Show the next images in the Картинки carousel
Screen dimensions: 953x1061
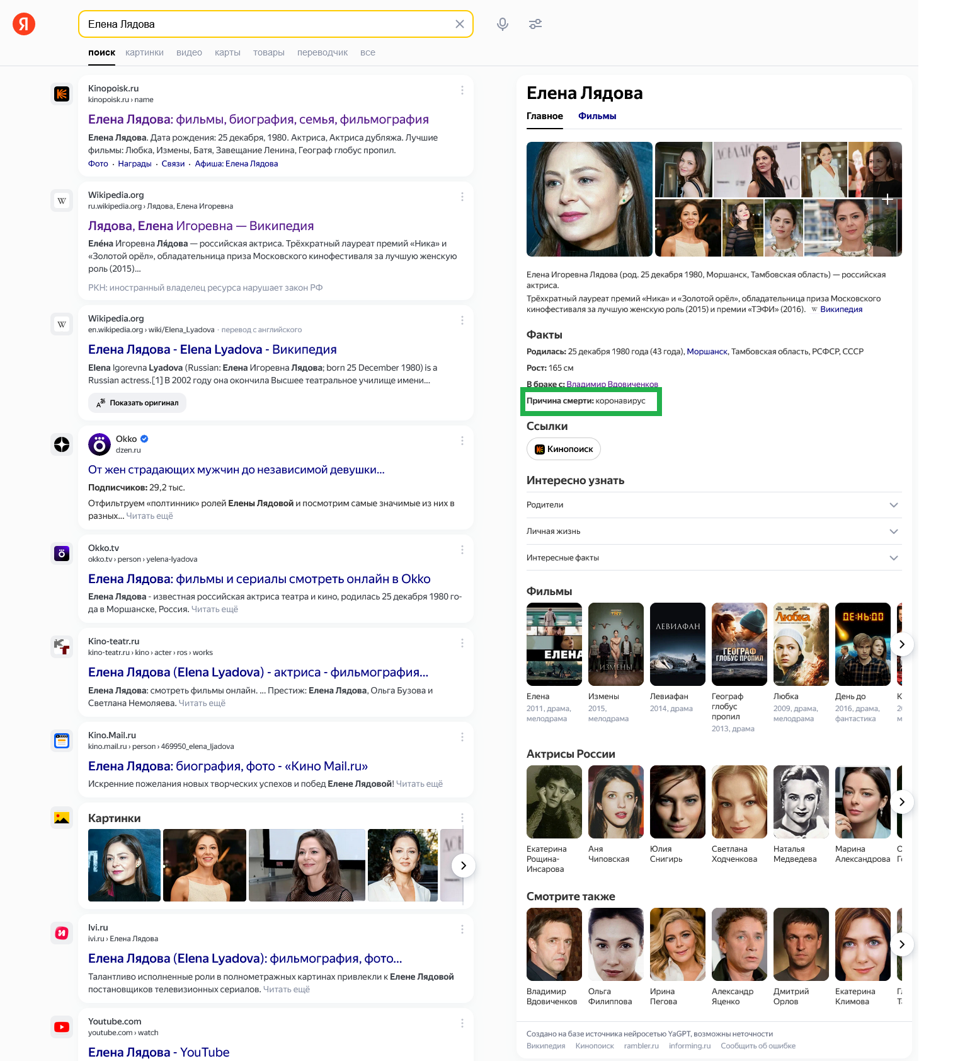coord(464,866)
